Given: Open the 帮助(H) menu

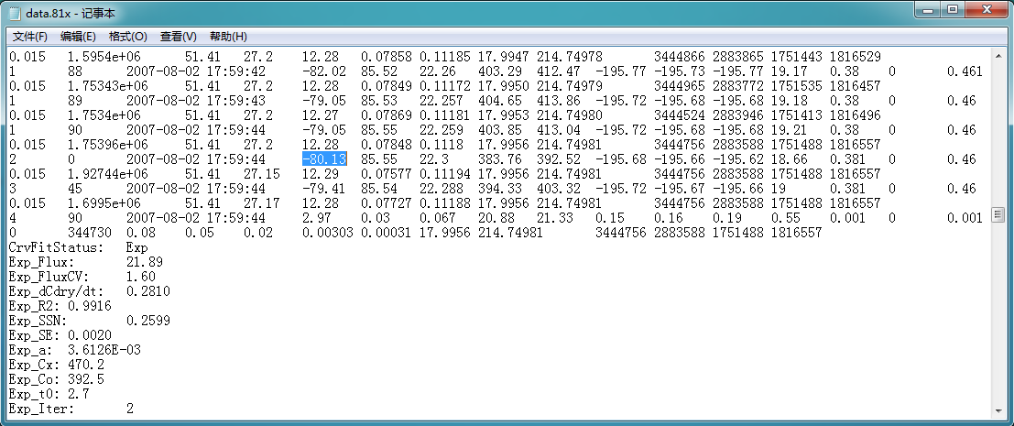Looking at the screenshot, I should point(228,37).
